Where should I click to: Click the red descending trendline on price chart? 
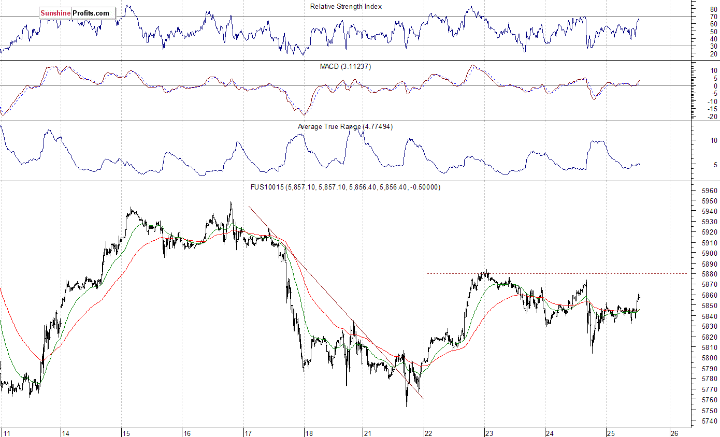coord(337,303)
